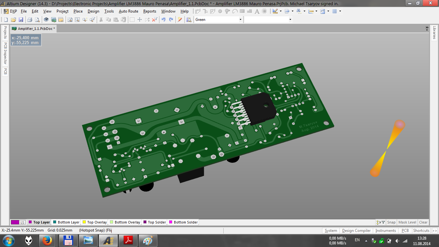Switch to Bottom Layer tab
The width and height of the screenshot is (439, 247).
(66, 222)
